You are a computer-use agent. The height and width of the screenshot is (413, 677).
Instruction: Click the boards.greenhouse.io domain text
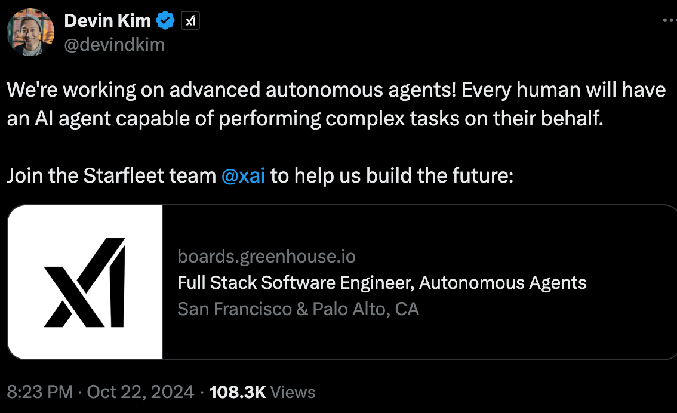tap(266, 257)
